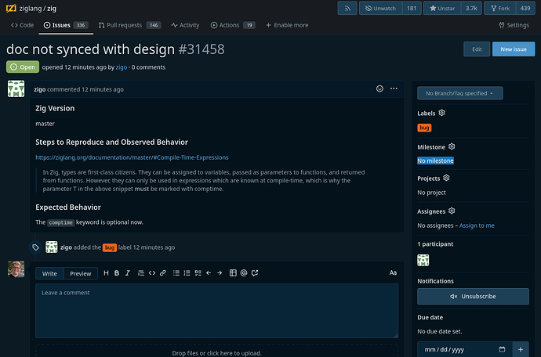Click the orange bug label in sidebar
This screenshot has height=357, width=541.
pos(424,128)
